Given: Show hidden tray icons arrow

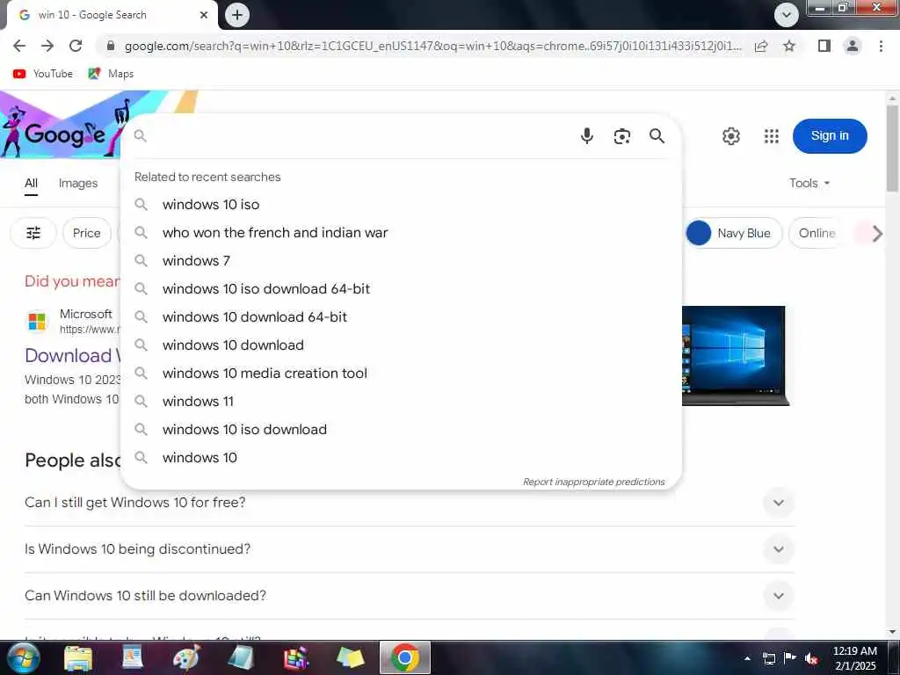Looking at the screenshot, I should pos(747,658).
